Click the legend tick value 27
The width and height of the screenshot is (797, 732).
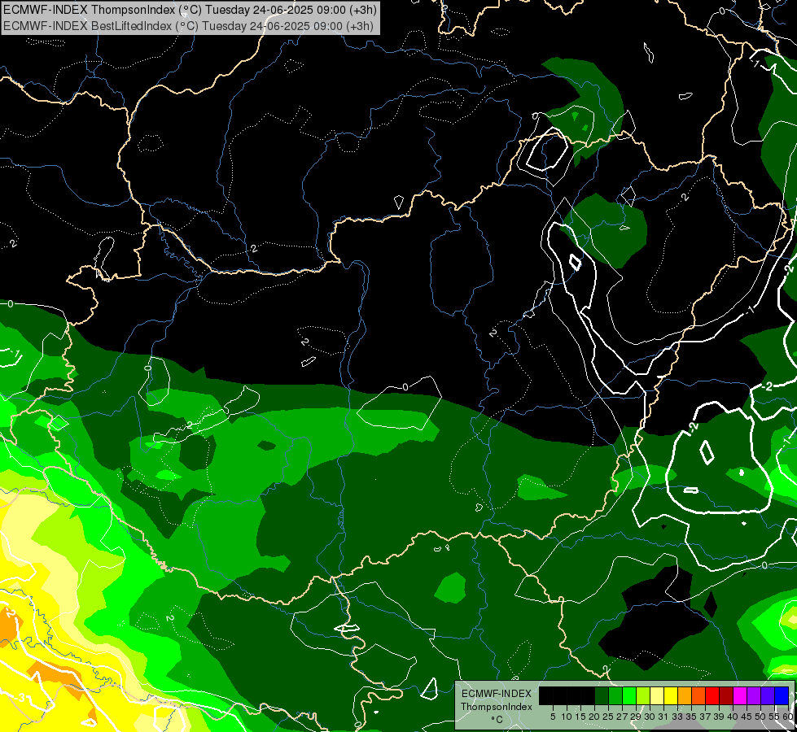click(x=622, y=717)
